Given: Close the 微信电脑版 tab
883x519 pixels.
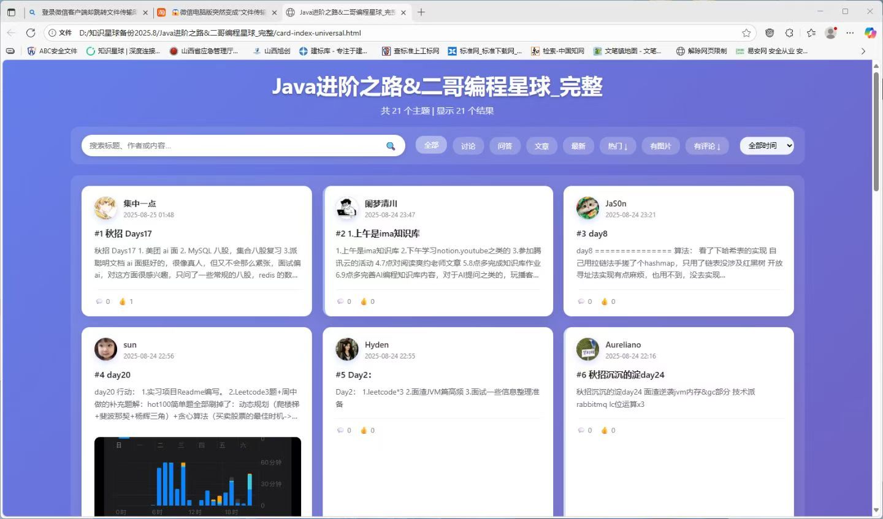Looking at the screenshot, I should click(x=275, y=12).
